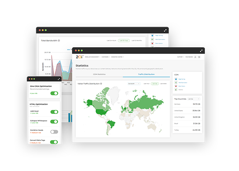Expand the Support menu
The height and width of the screenshot is (171, 239).
click(181, 57)
